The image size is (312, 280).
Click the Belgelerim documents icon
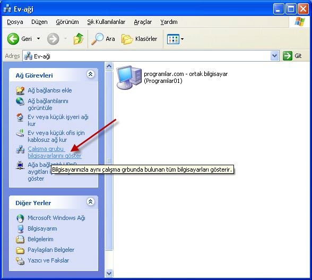tap(20, 239)
